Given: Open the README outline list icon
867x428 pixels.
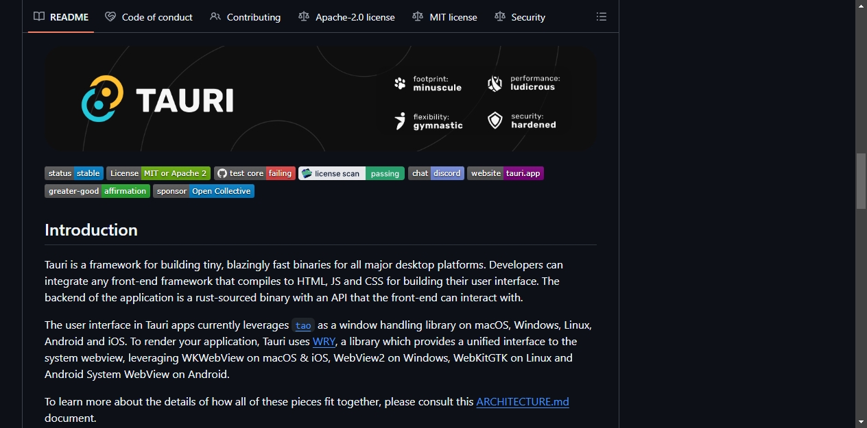Looking at the screenshot, I should (602, 16).
